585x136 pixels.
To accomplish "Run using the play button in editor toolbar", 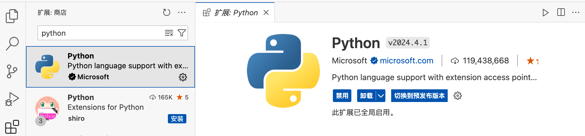I will coord(545,12).
